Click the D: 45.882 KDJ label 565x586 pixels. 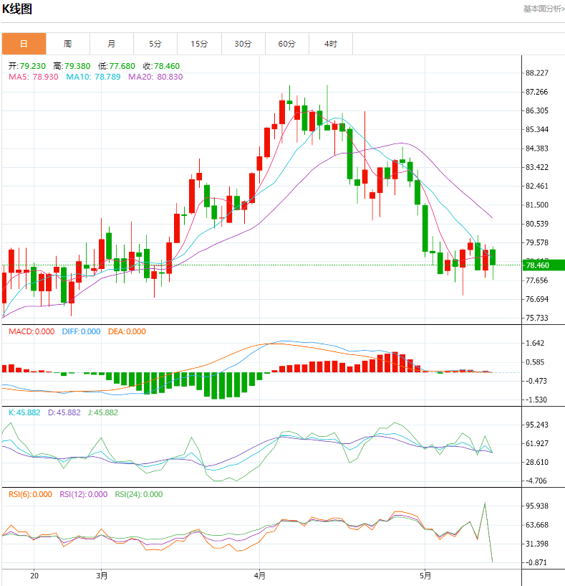click(x=64, y=412)
